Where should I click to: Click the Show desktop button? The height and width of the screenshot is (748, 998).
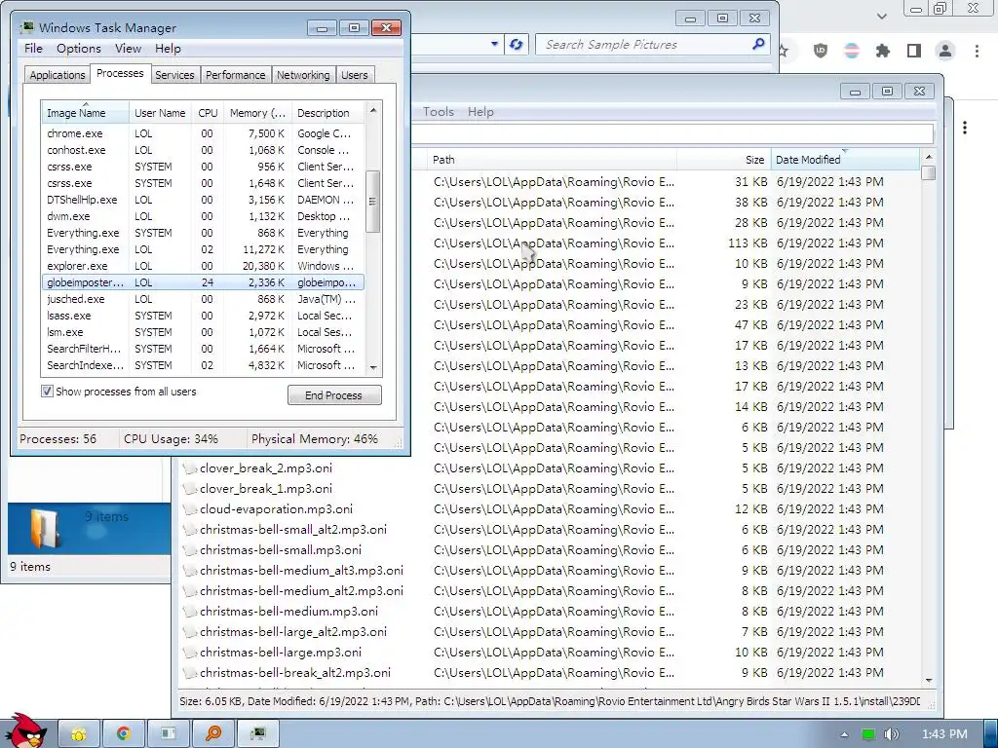[991, 734]
